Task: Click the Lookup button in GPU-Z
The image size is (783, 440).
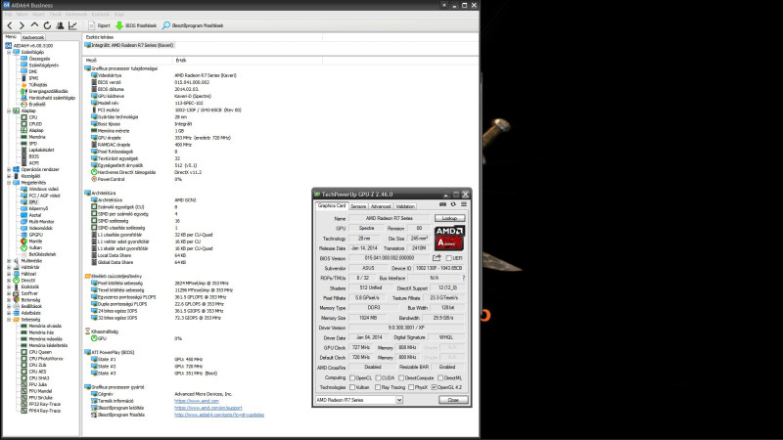Action: pos(449,218)
